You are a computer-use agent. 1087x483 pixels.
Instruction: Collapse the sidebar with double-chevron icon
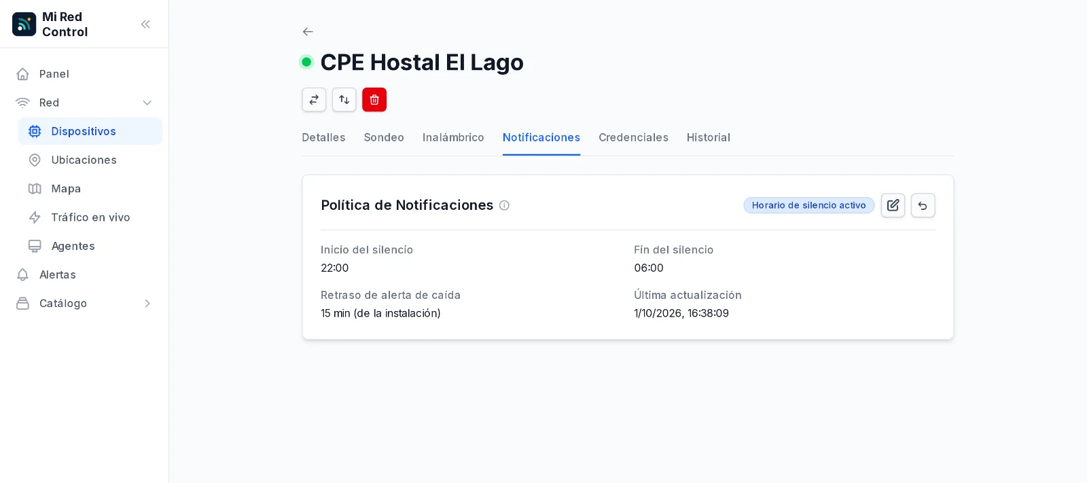[x=145, y=24]
